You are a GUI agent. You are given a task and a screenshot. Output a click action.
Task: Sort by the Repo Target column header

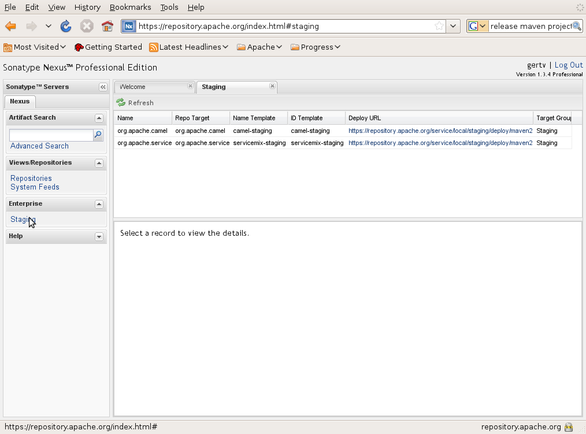201,118
